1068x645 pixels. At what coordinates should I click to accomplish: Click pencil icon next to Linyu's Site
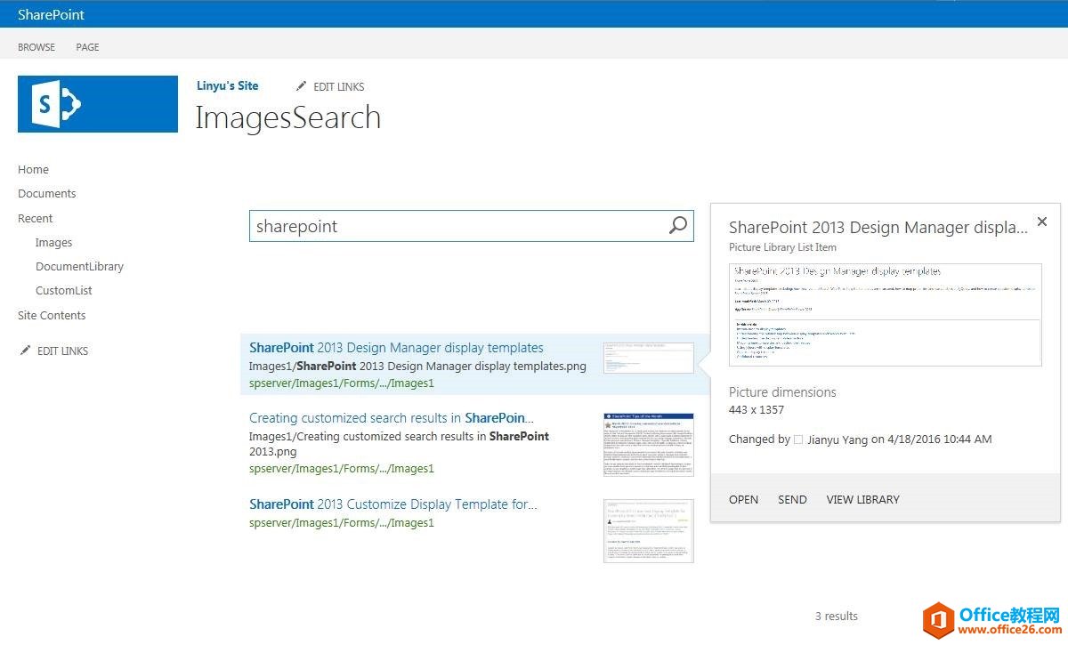(301, 86)
